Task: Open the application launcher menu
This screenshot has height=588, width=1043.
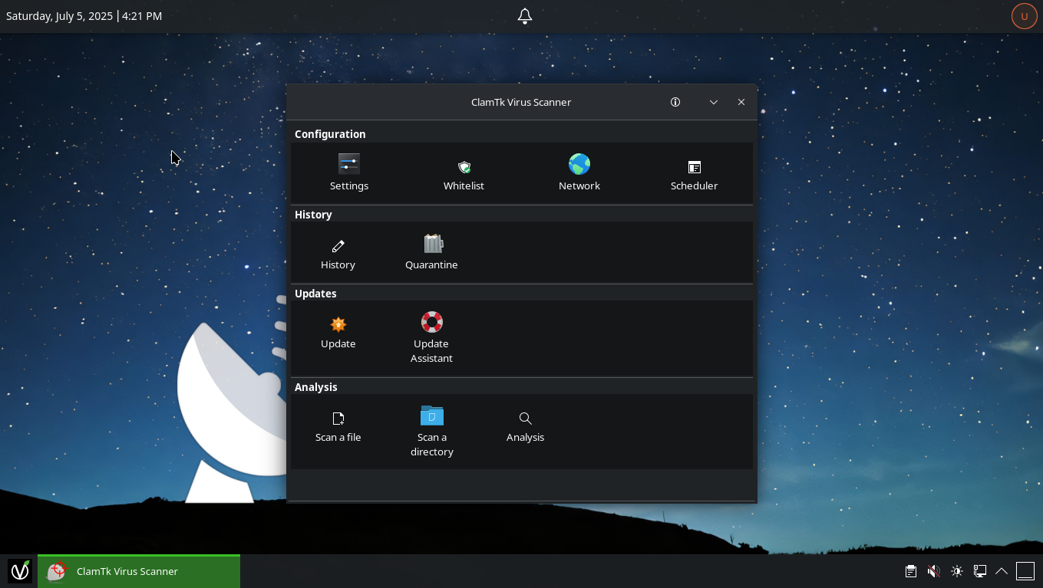Action: tap(20, 571)
